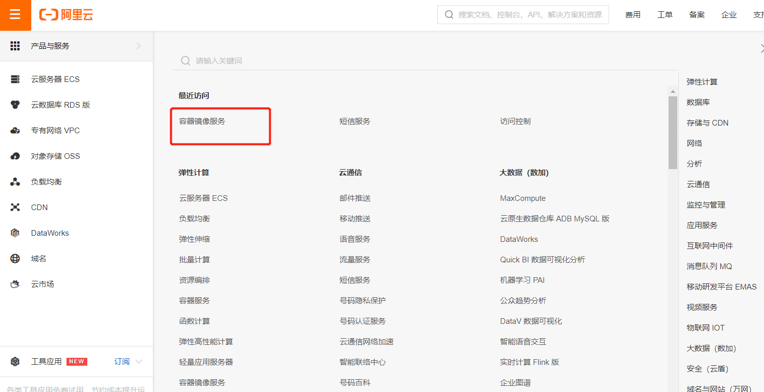Open 费用 in top navigation
Viewport: 764px width, 392px height.
click(x=633, y=15)
